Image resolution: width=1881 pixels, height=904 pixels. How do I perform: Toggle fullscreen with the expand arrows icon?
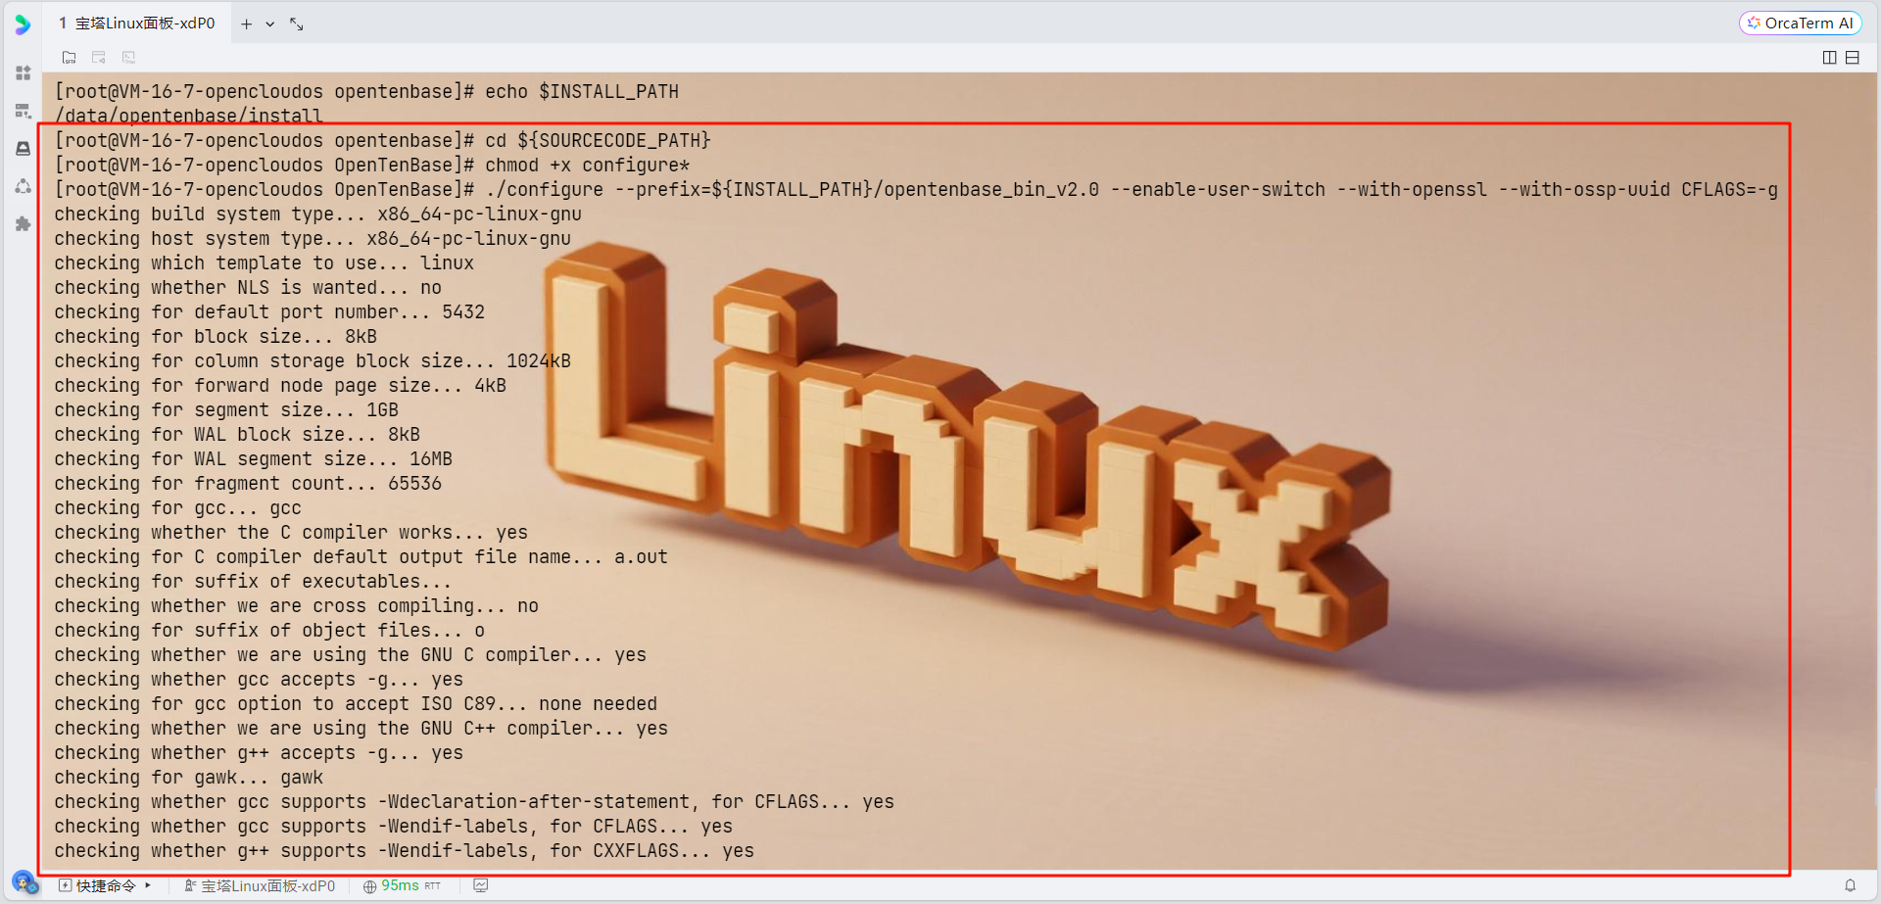pos(297,24)
